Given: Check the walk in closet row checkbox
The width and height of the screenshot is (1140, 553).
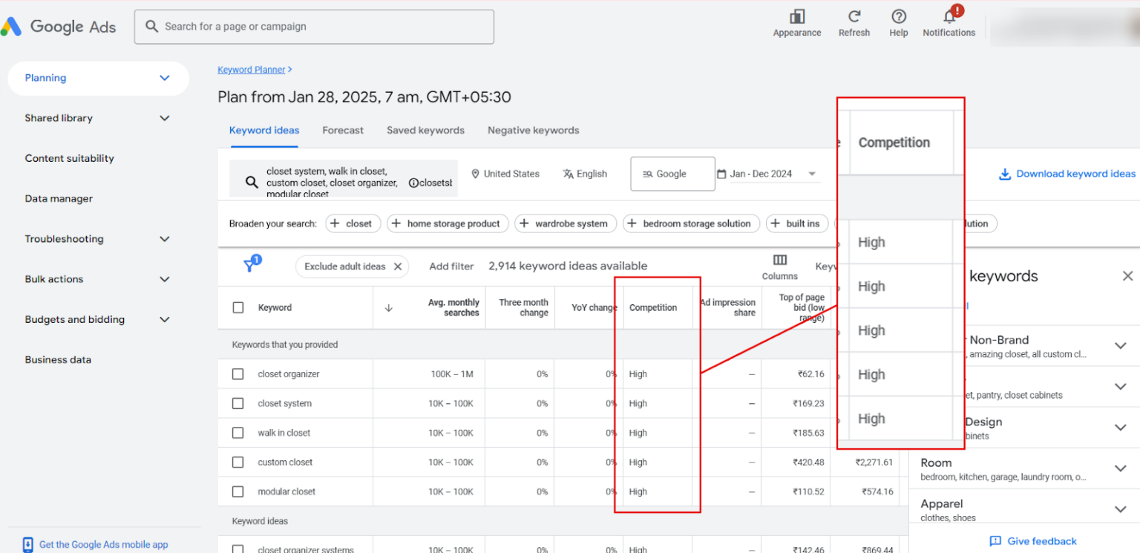Looking at the screenshot, I should [238, 432].
